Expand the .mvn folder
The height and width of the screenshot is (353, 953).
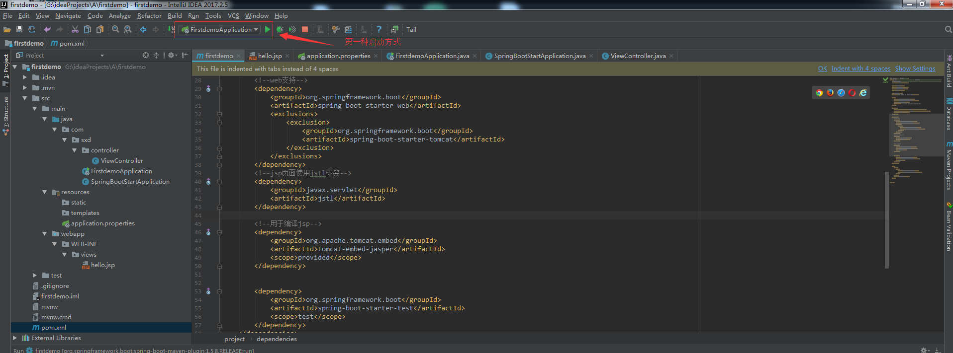[25, 87]
